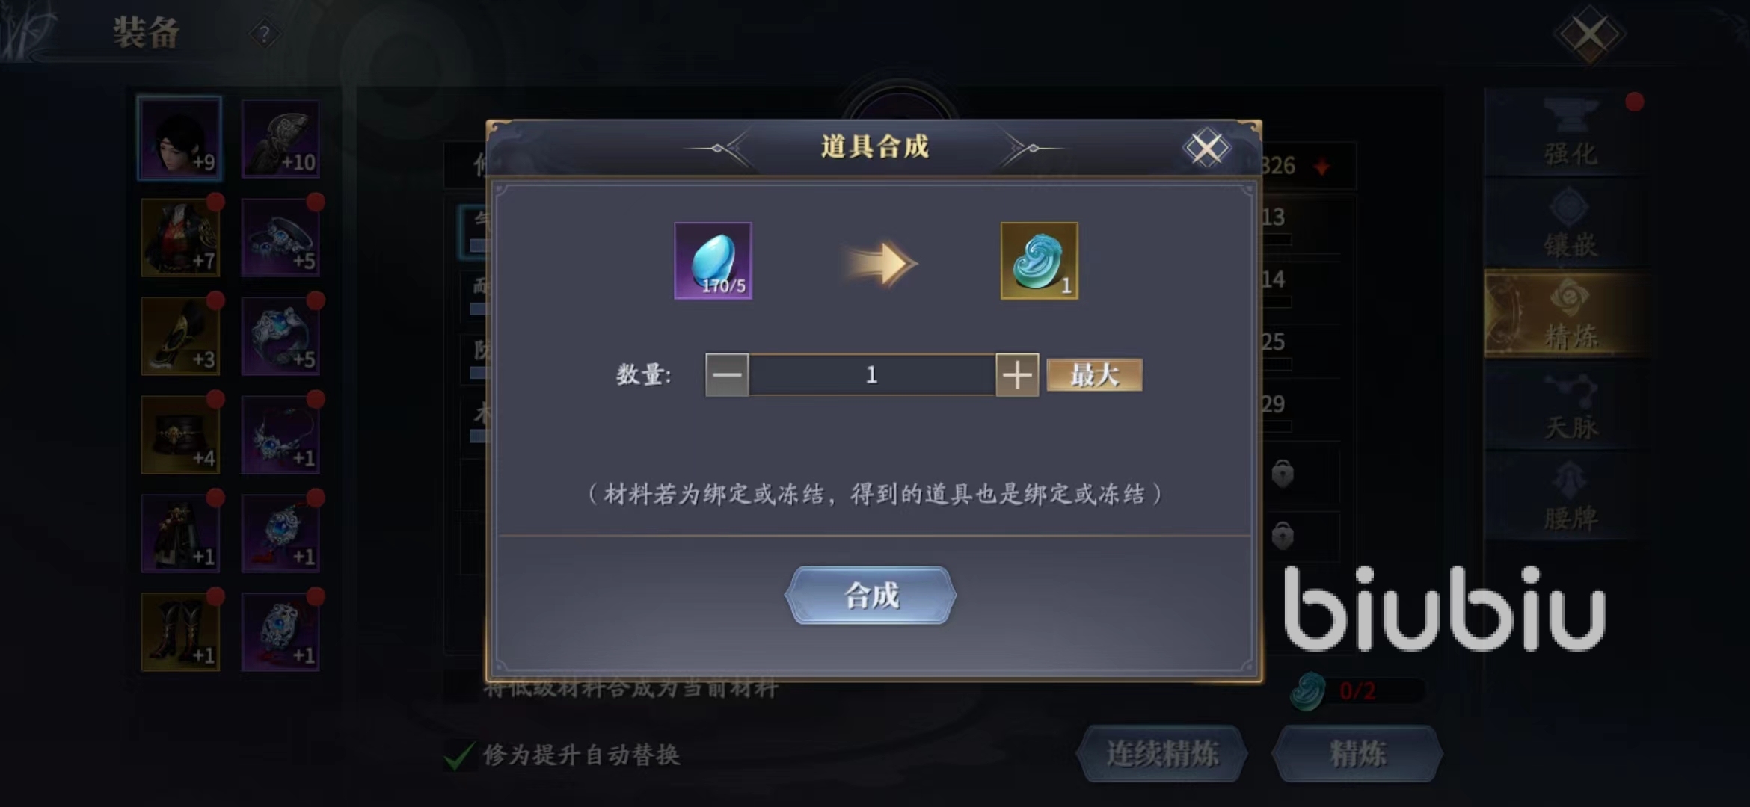Screen dimensions: 1750x807
Task: Click the quantity number field
Action: 872,375
